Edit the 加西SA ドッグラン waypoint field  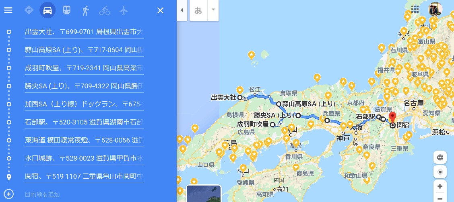[84, 104]
